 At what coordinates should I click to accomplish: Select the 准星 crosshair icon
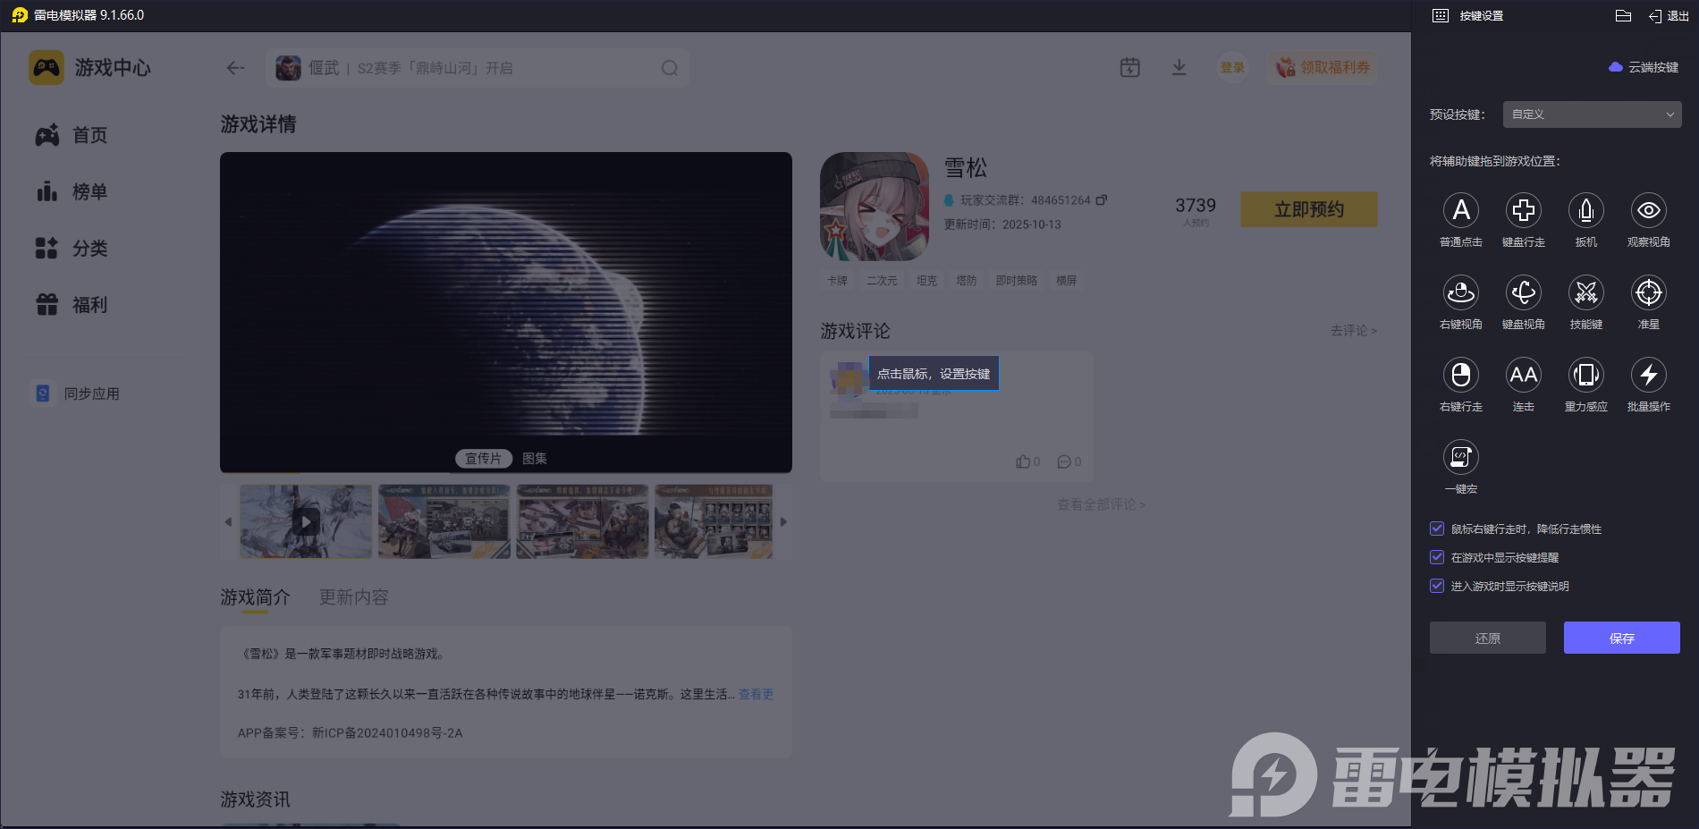[1648, 293]
